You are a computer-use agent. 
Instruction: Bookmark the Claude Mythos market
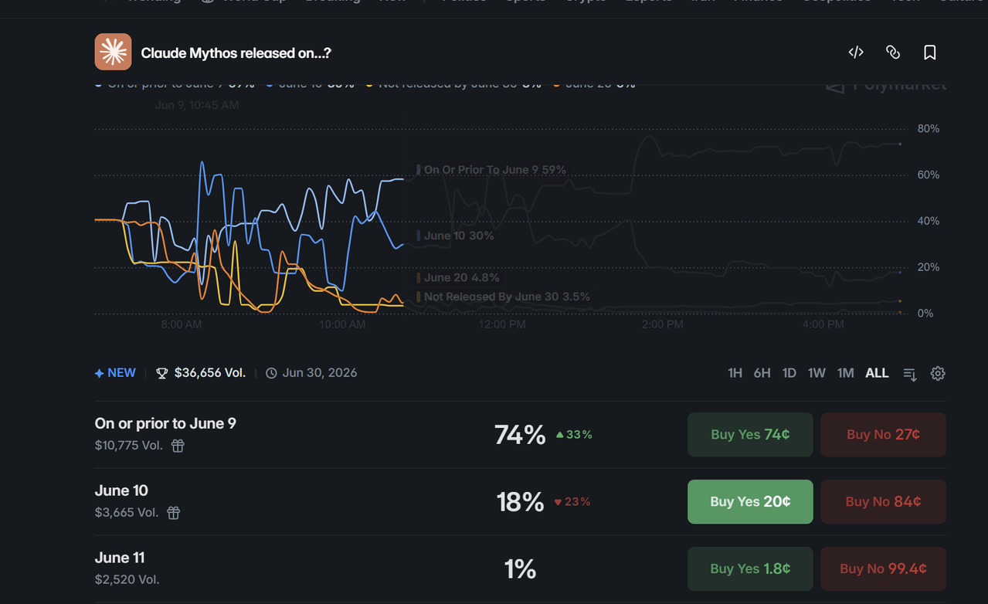(x=930, y=53)
